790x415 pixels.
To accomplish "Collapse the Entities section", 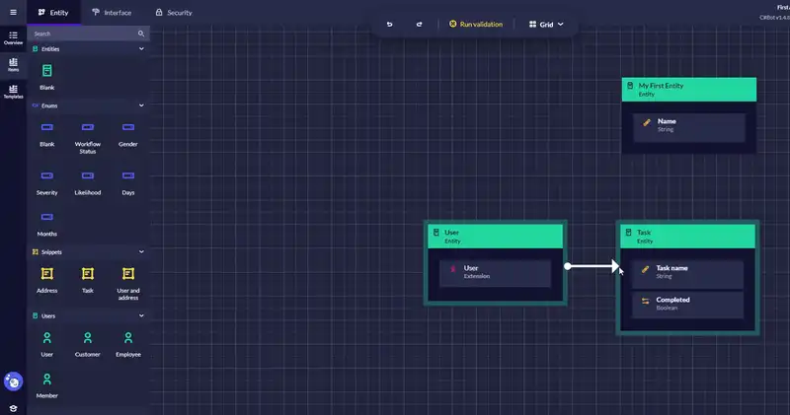I will [141, 48].
